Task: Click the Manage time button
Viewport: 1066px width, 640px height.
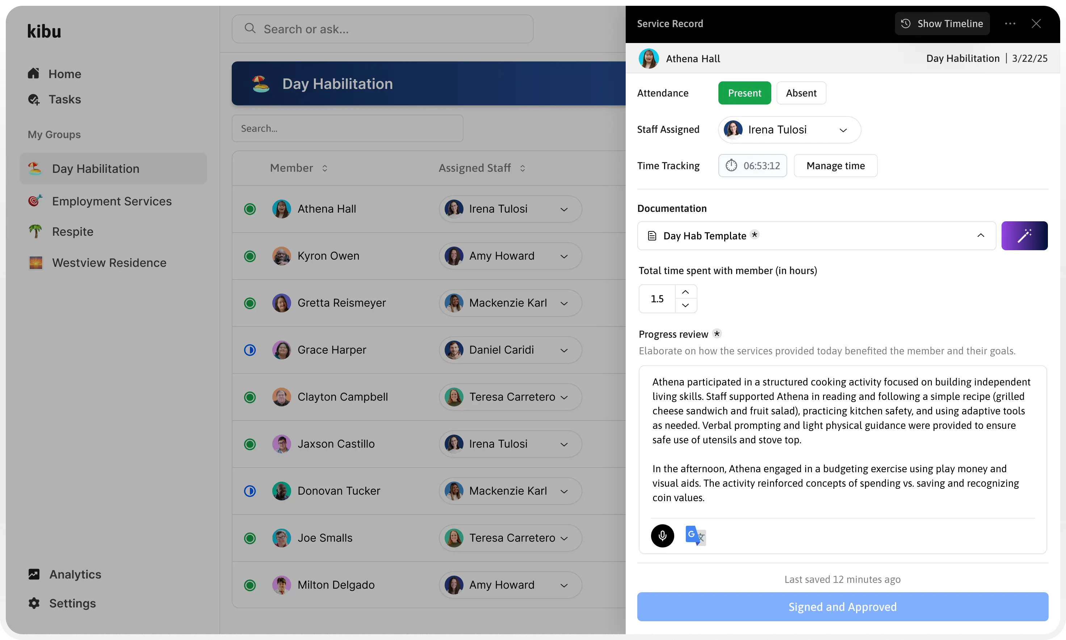Action: 835,166
